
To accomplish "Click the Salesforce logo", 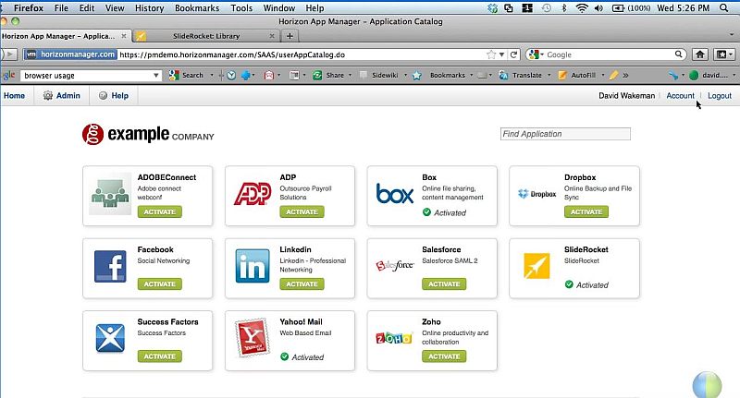I will [x=395, y=266].
